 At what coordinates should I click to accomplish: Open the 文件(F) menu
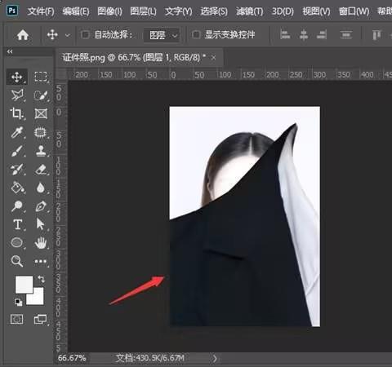point(41,11)
